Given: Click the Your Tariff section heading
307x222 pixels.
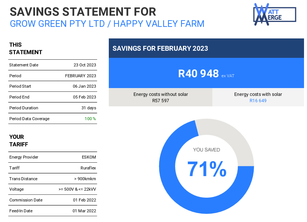Looking at the screenshot, I should click(x=19, y=141).
